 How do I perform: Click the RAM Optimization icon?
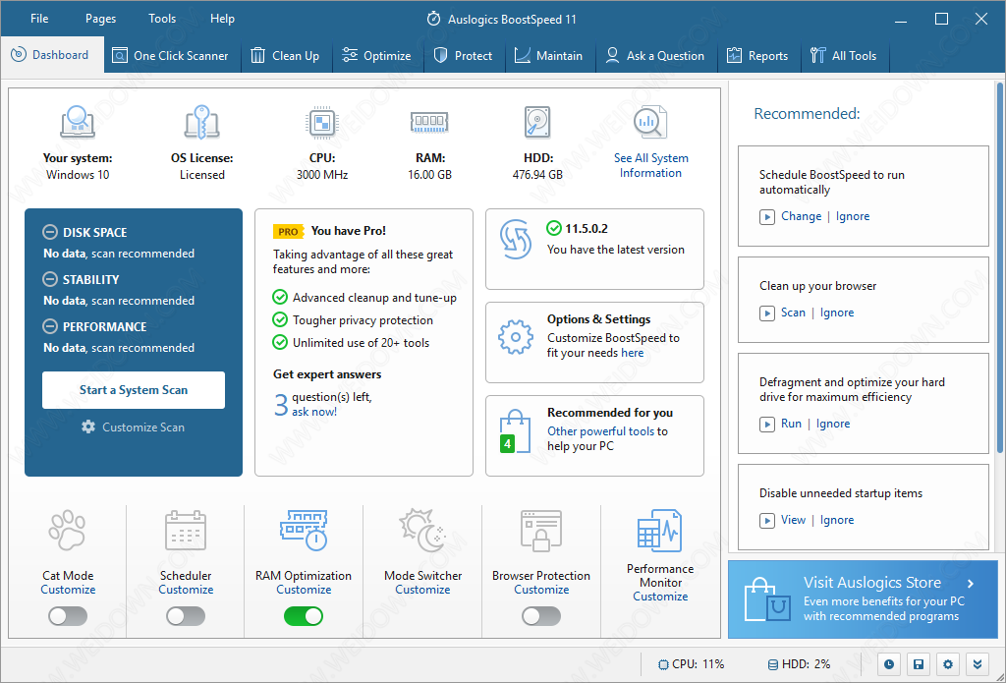point(304,531)
